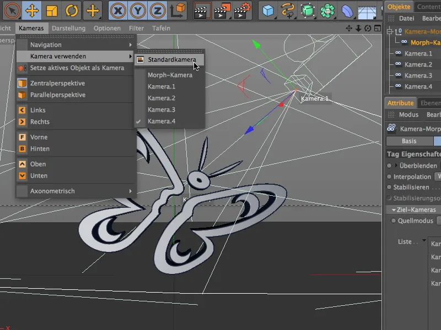Toggle the Überblenden animation dot
Screen dimensions: 441x330
[389, 166]
